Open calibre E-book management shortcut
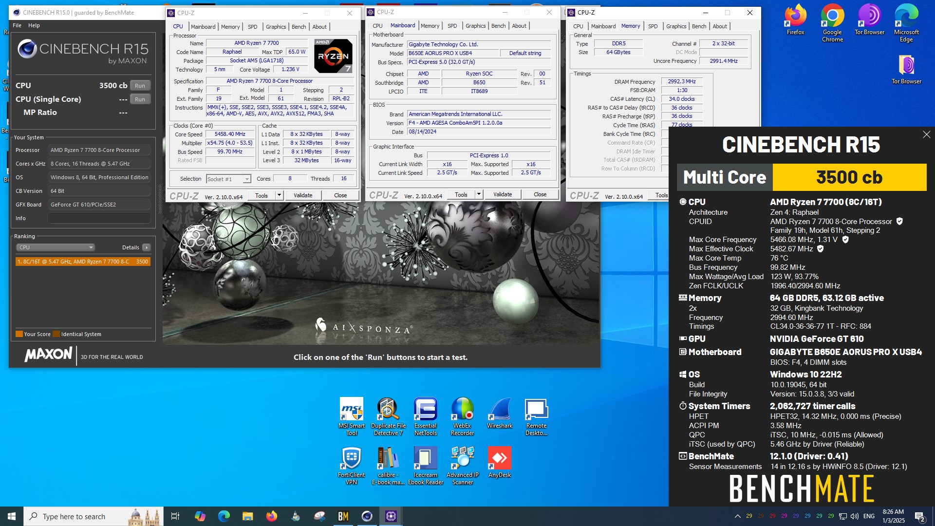Image resolution: width=935 pixels, height=526 pixels. [388, 466]
